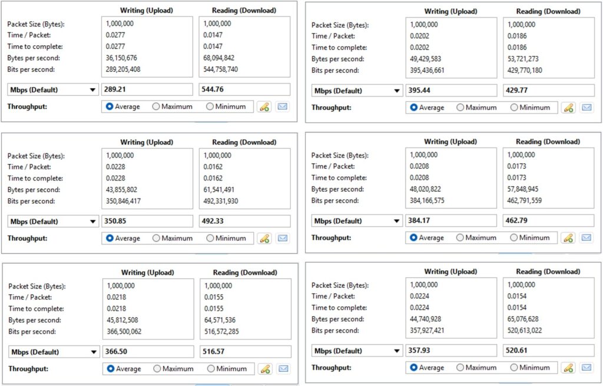Hit the envelope icon in the 384.17 Mbps panel
The image size is (603, 386).
coord(587,237)
